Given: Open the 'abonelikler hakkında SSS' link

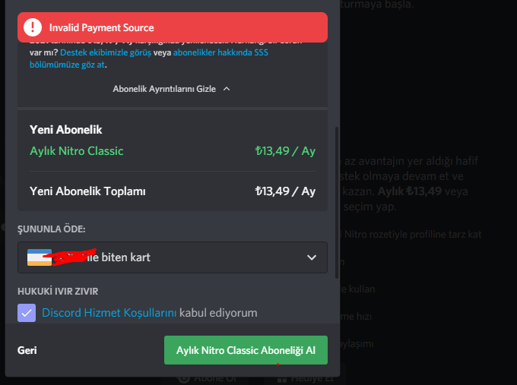Looking at the screenshot, I should coord(220,53).
